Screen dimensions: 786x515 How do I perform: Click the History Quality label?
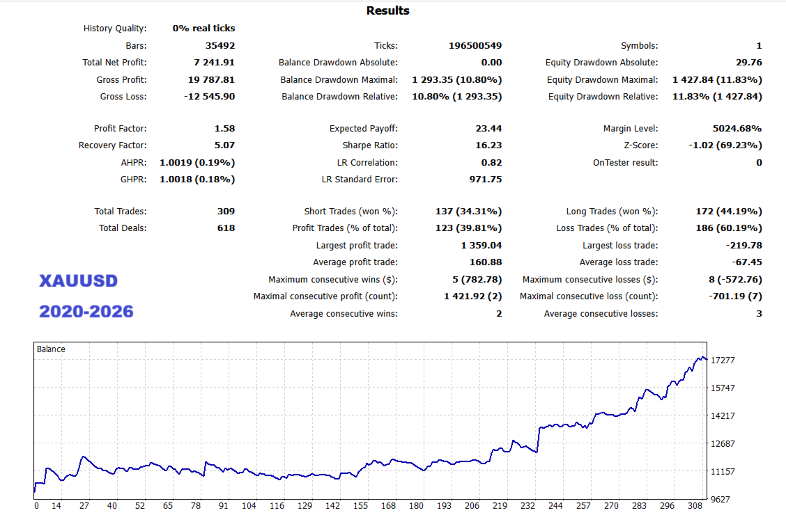point(115,29)
